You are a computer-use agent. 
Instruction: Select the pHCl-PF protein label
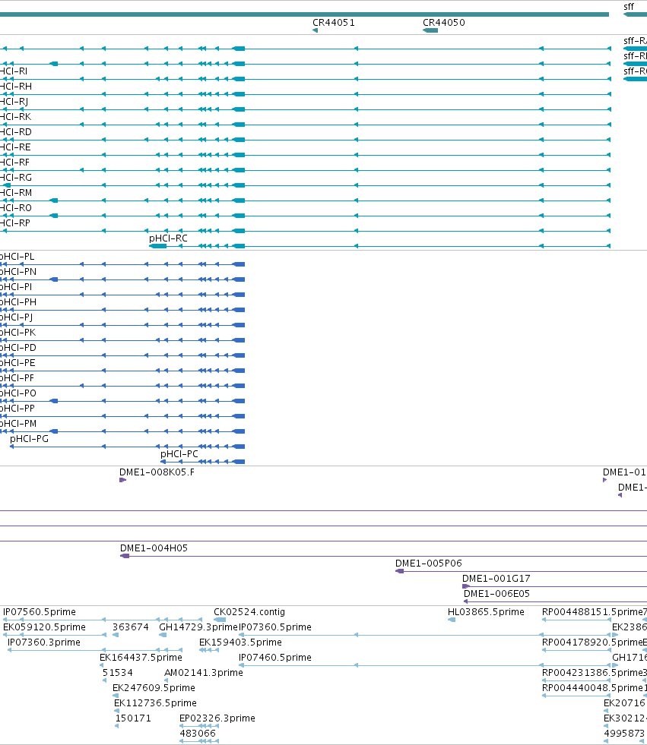point(17,378)
